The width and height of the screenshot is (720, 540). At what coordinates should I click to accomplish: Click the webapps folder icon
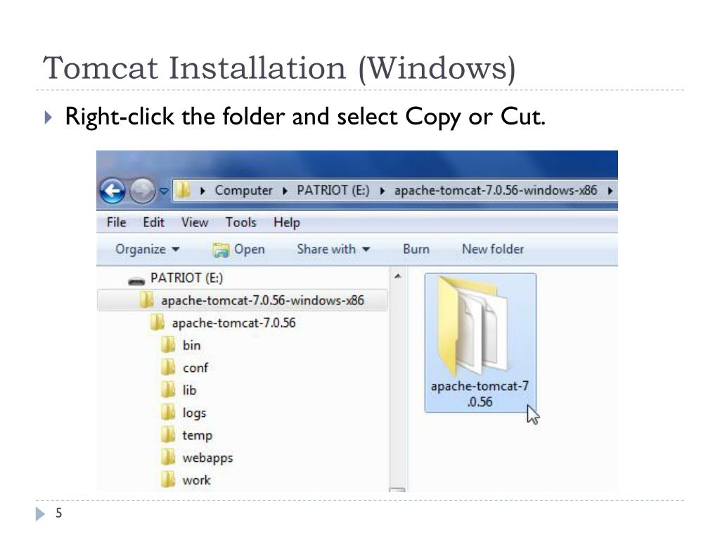[169, 457]
